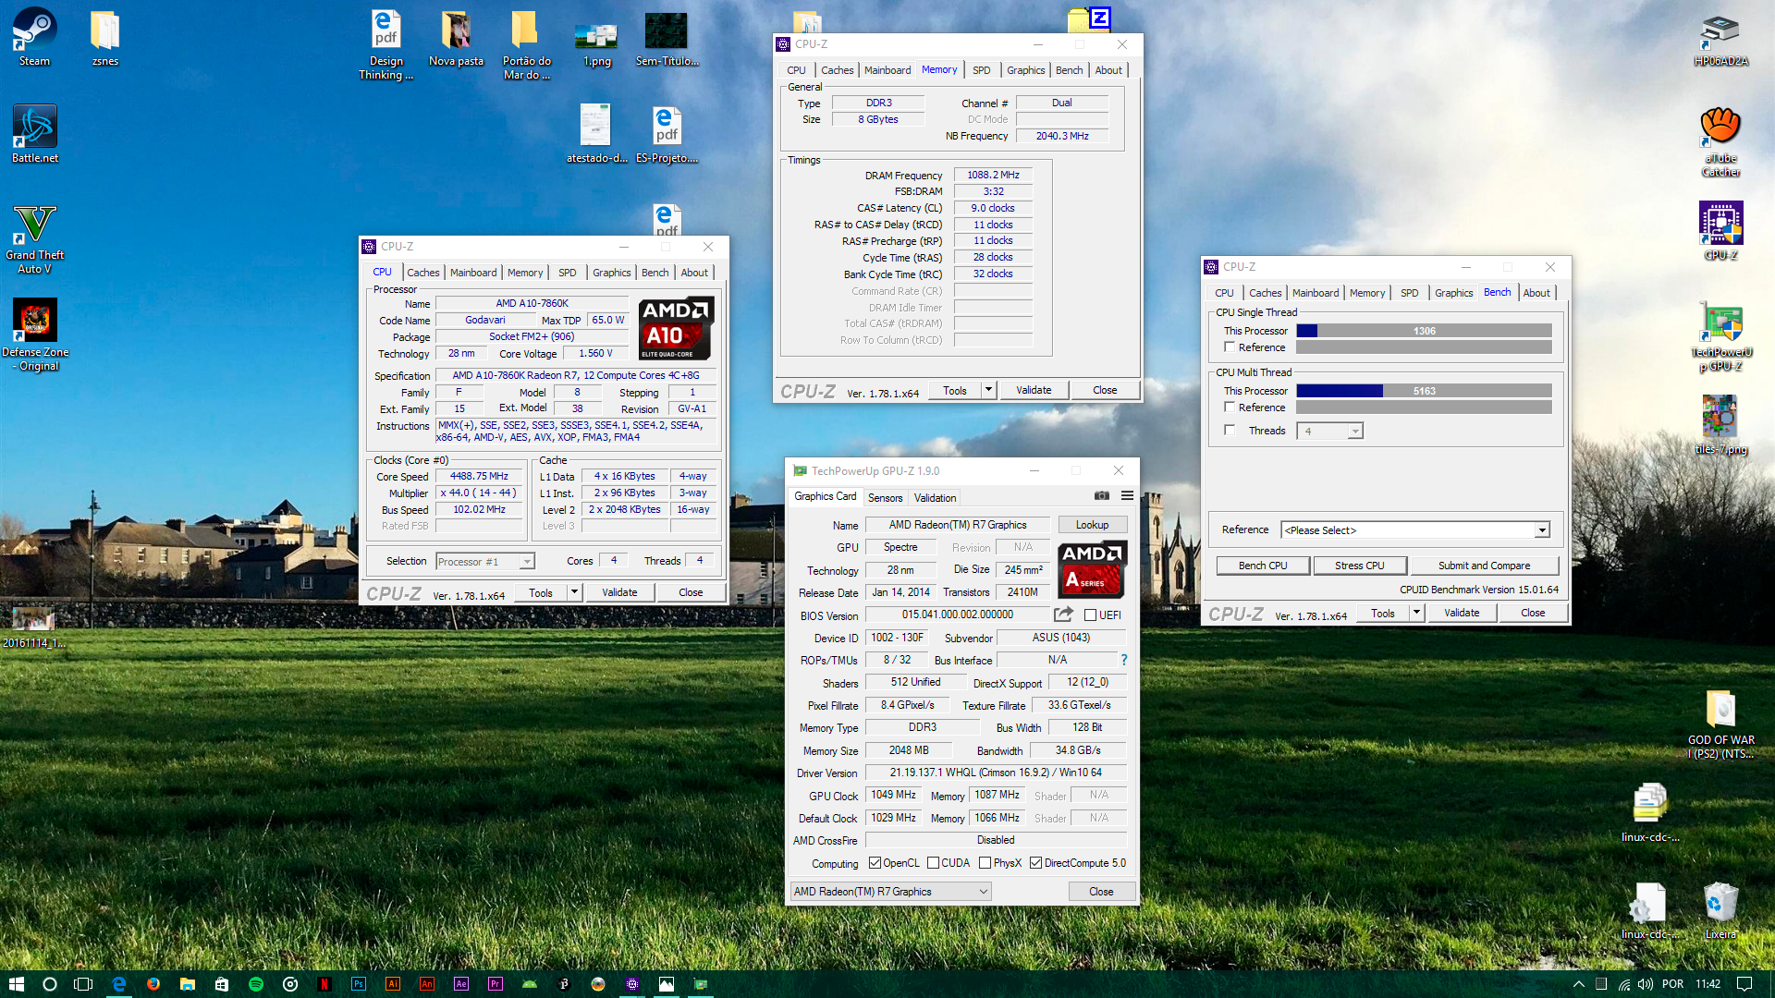Click the Stress CPU button
Screen dimensions: 1775x998
[1359, 566]
